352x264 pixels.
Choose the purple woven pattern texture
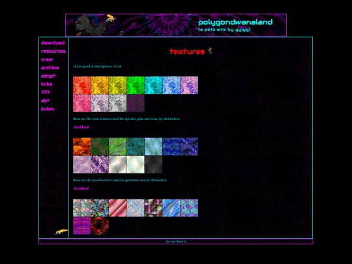click(82, 226)
